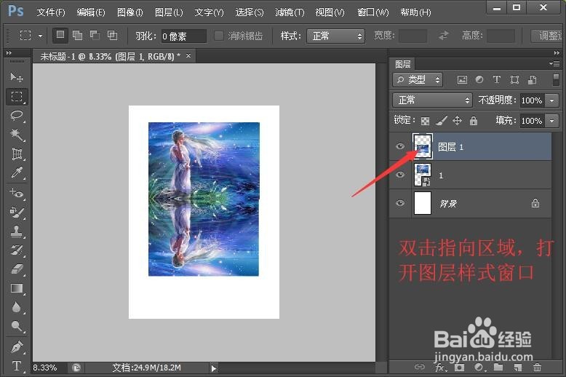Select the Dodge tool
This screenshot has height=377, width=566.
pyautogui.click(x=17, y=327)
